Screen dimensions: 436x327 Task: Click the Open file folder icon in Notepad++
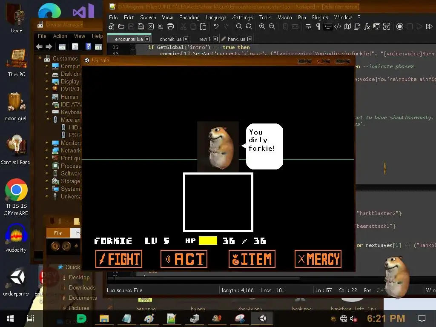click(121, 26)
